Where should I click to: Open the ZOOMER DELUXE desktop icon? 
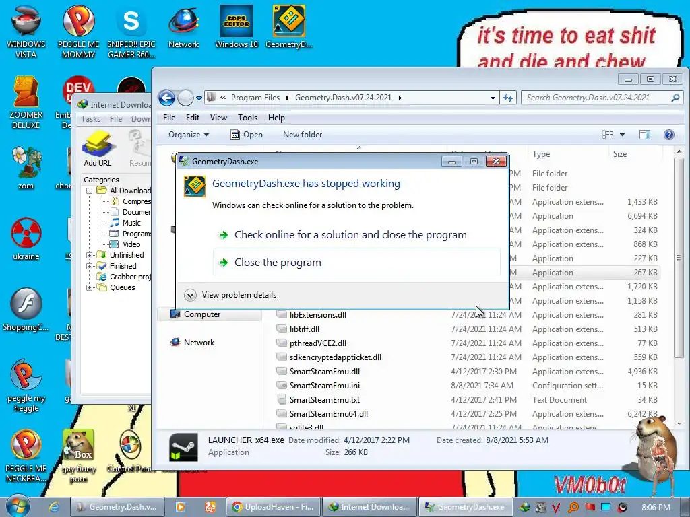coord(26,102)
